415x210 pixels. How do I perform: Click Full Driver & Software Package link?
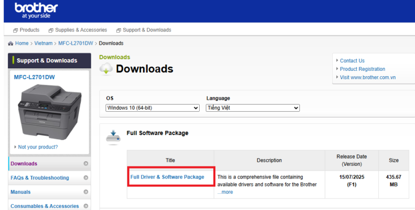[x=167, y=177]
